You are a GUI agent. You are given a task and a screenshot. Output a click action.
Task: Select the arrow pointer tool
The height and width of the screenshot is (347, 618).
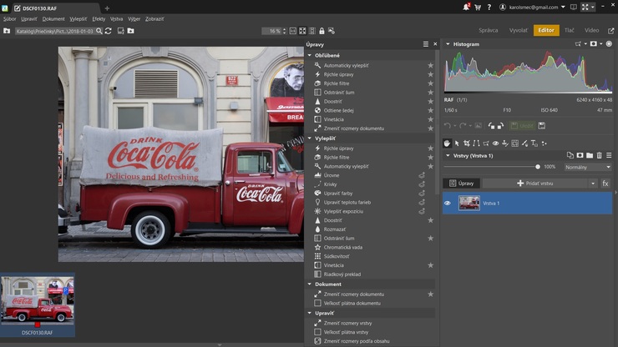pyautogui.click(x=457, y=143)
